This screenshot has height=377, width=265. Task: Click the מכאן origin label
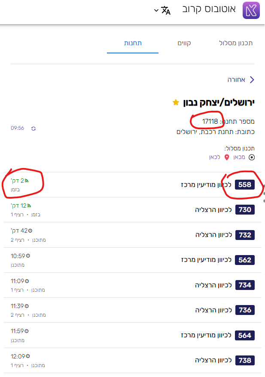[239, 157]
